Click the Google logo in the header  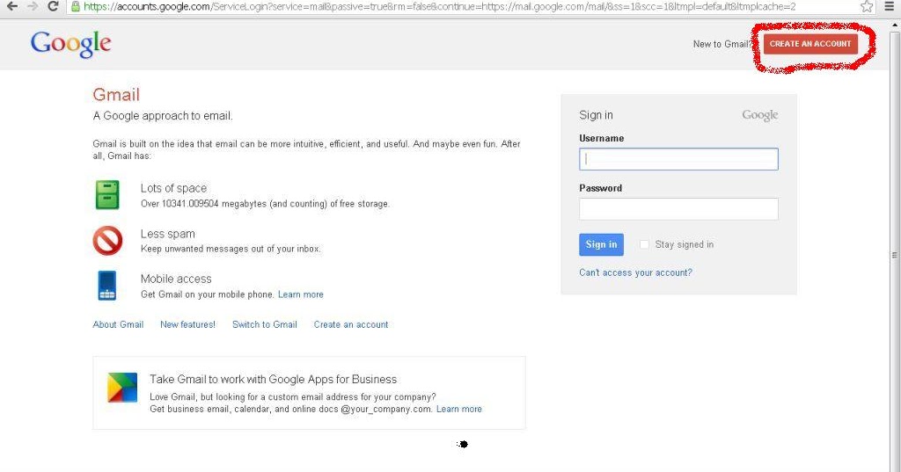pyautogui.click(x=70, y=44)
